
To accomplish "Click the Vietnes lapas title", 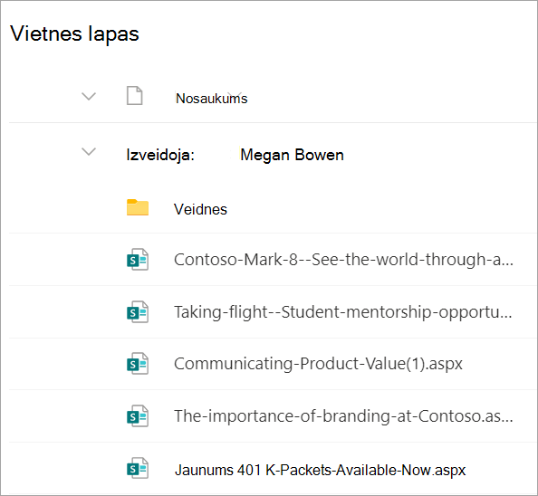I will 74,33.
